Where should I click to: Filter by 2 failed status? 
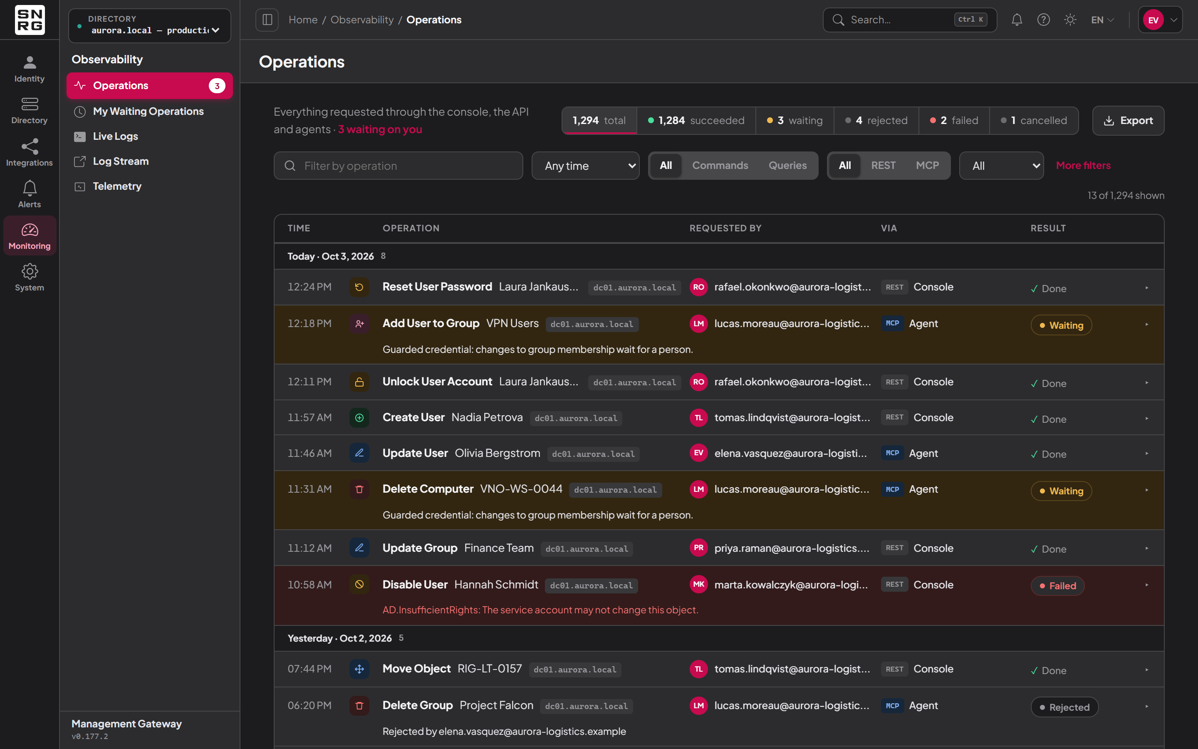point(954,120)
